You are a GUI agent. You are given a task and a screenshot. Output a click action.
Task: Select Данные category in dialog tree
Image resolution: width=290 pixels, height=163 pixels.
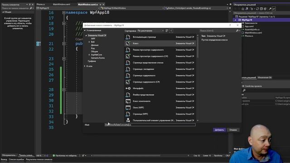(x=95, y=45)
